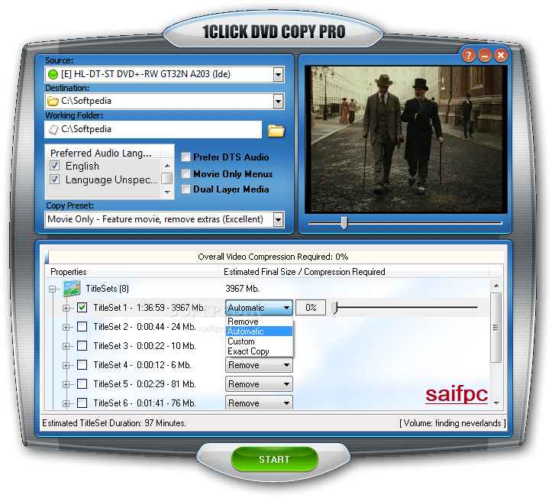The width and height of the screenshot is (552, 498).
Task: Click the orange help question mark icon
Action: [469, 55]
